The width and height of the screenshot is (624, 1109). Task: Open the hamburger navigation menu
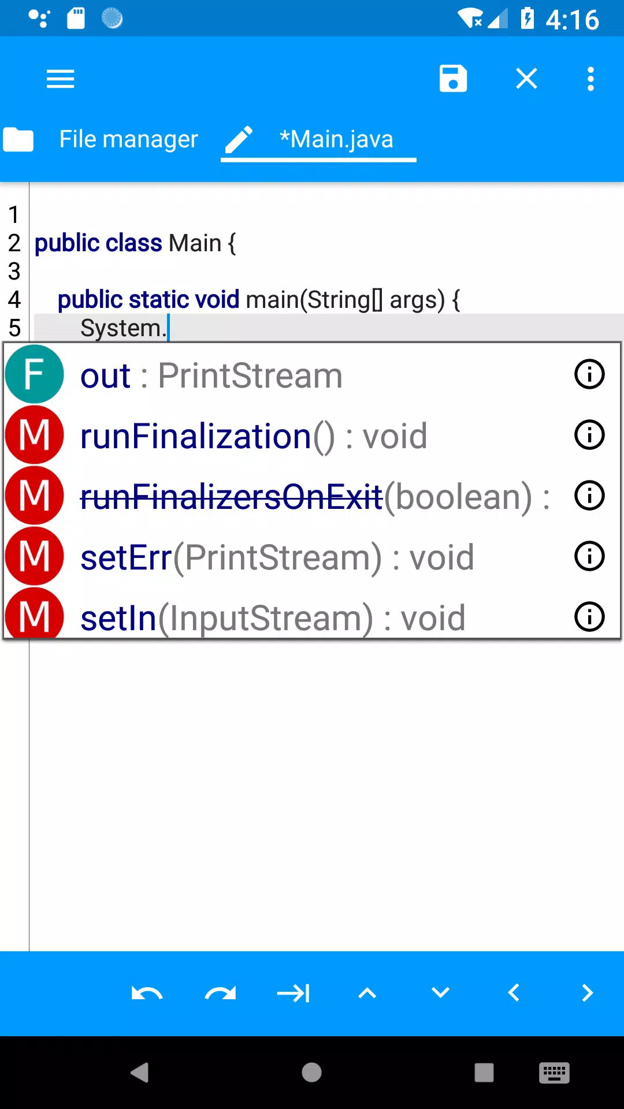(x=60, y=79)
